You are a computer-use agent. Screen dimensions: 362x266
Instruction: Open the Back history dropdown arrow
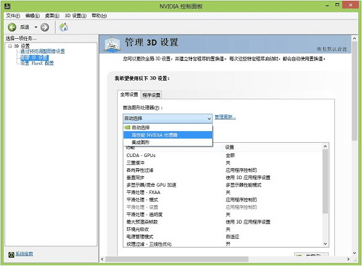coord(36,27)
